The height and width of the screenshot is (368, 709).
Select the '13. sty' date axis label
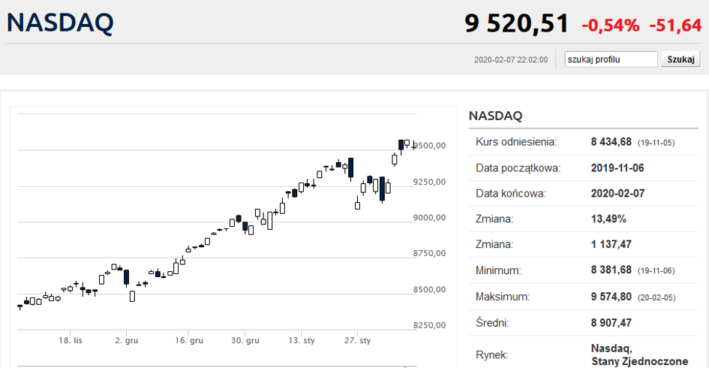coord(302,340)
